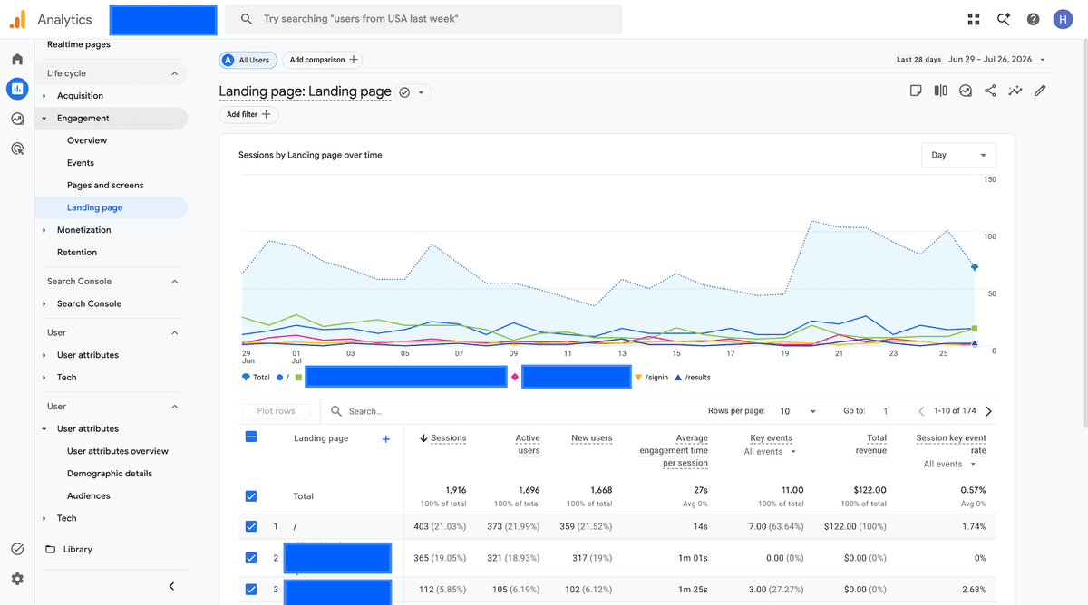Image resolution: width=1088 pixels, height=605 pixels.
Task: Open the report title dropdown arrow
Action: [x=421, y=92]
